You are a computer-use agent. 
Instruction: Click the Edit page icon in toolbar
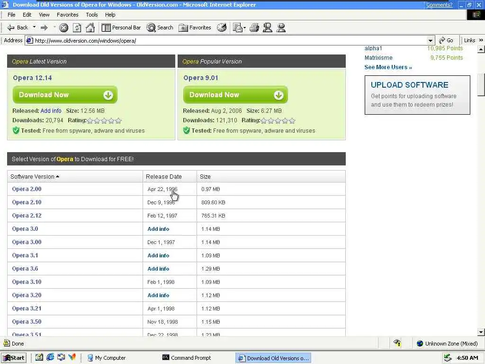click(x=238, y=27)
